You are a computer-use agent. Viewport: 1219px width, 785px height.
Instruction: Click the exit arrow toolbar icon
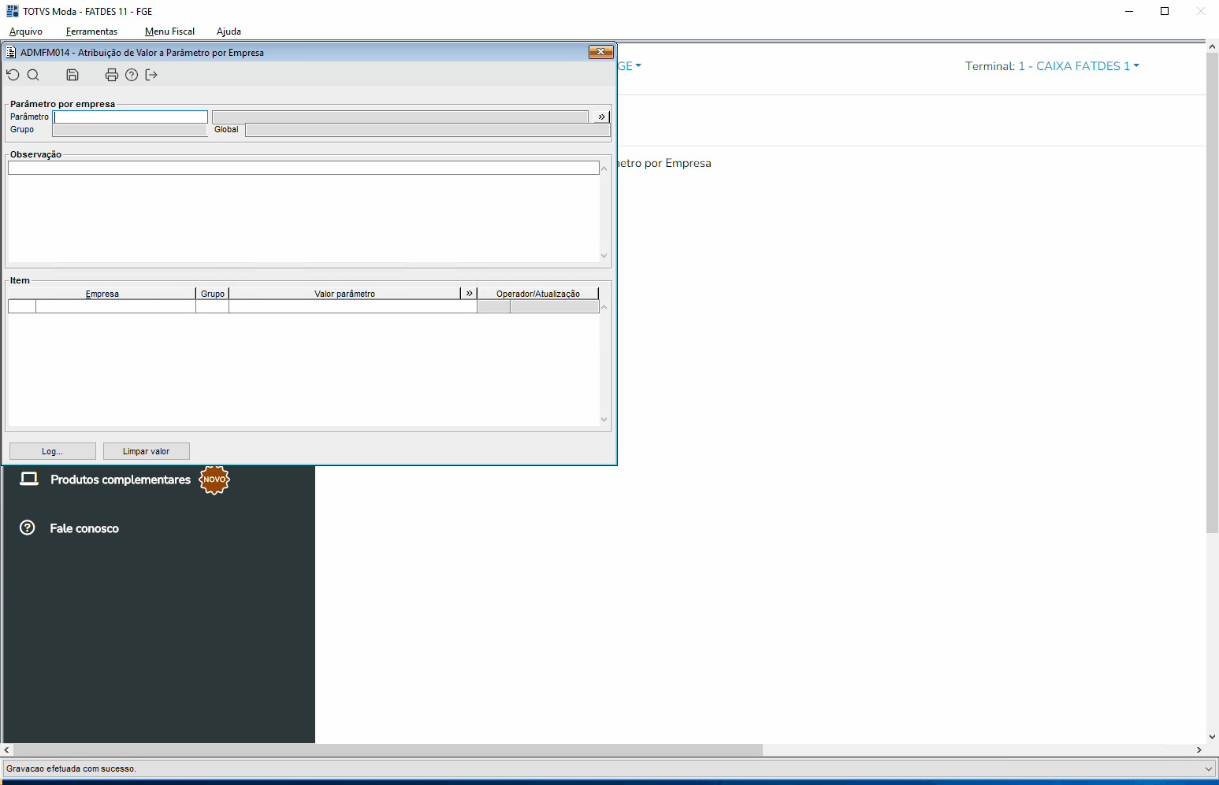151,75
